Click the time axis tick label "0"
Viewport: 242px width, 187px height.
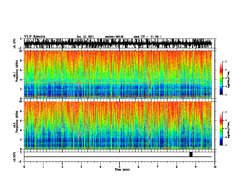click(24, 167)
